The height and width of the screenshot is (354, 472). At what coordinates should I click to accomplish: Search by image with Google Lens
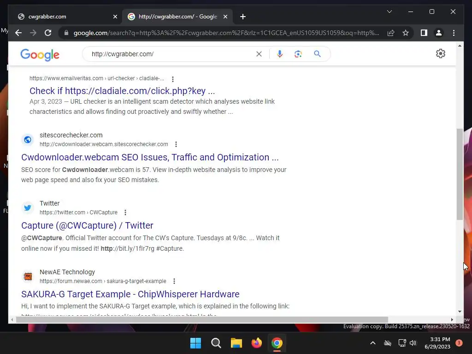tap(298, 54)
